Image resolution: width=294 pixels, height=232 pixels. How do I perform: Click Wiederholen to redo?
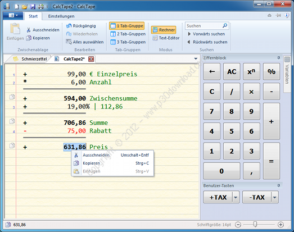(x=82, y=34)
